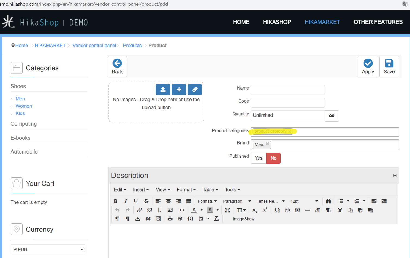Toggle bold formatting in editor
410x258 pixels.
(115, 201)
